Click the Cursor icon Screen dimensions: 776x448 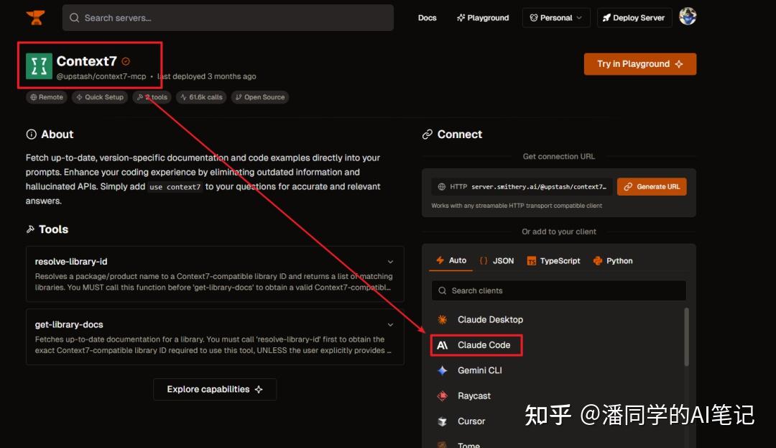click(x=443, y=421)
